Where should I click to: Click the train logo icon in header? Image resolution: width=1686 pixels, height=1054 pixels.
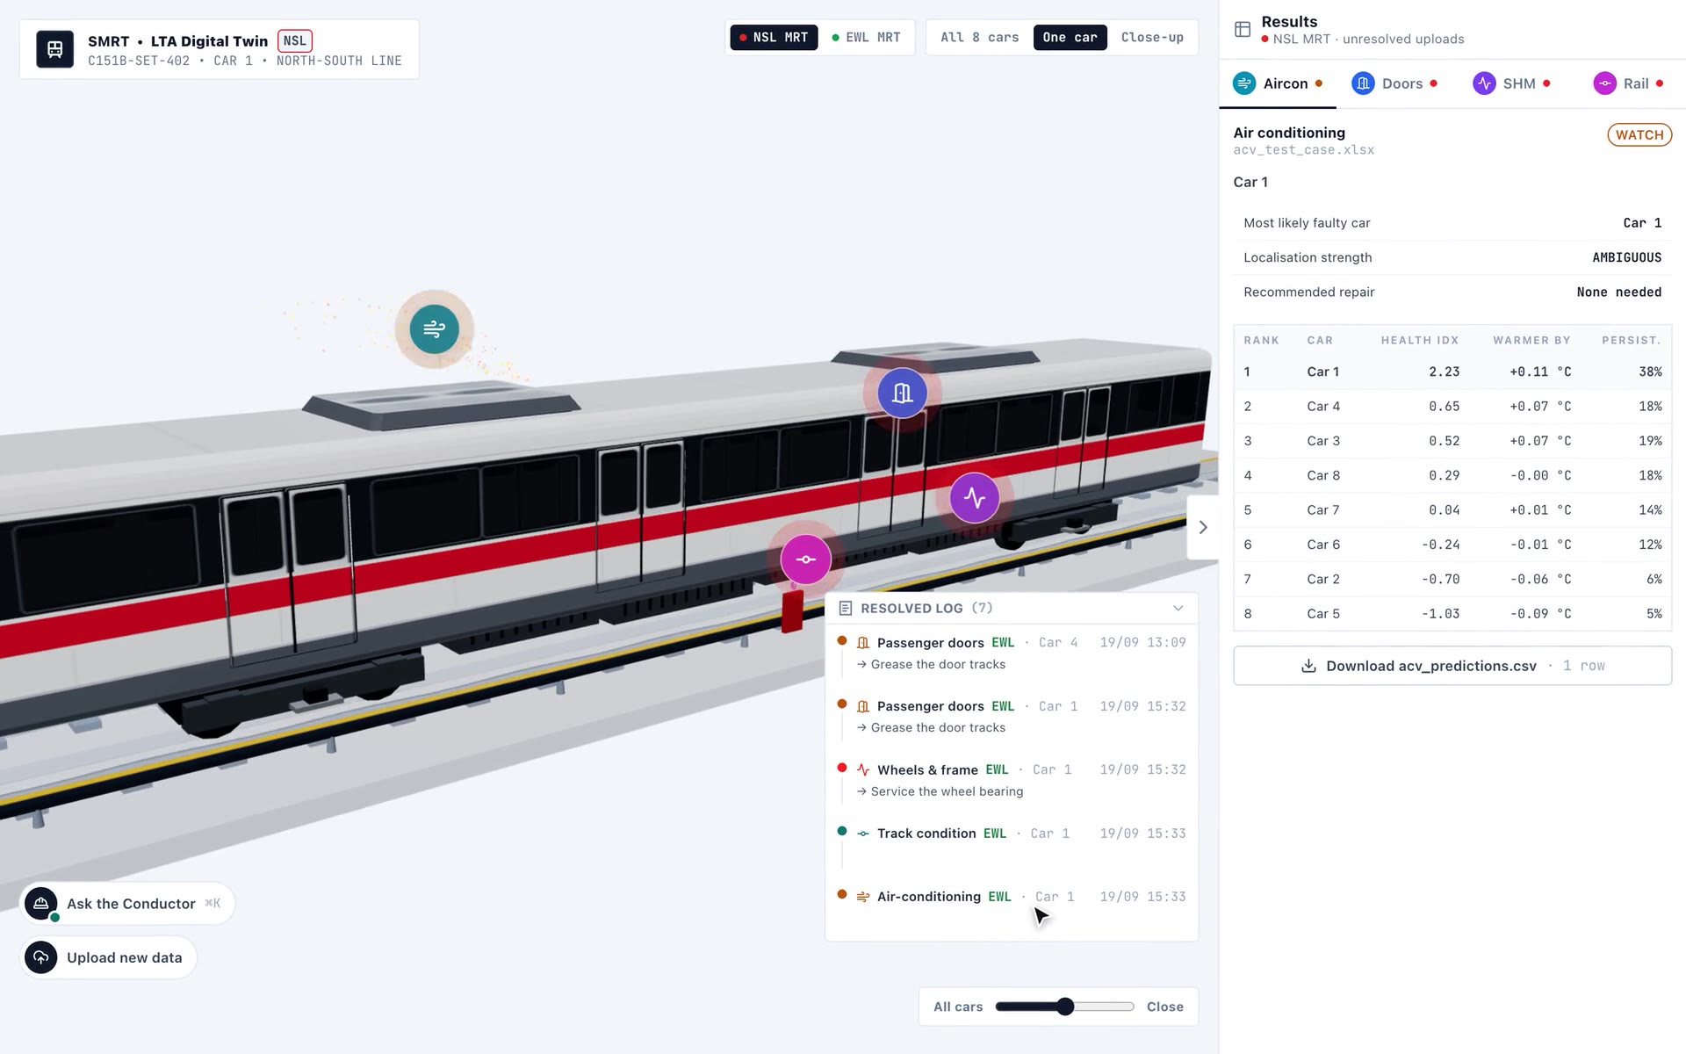coord(54,49)
